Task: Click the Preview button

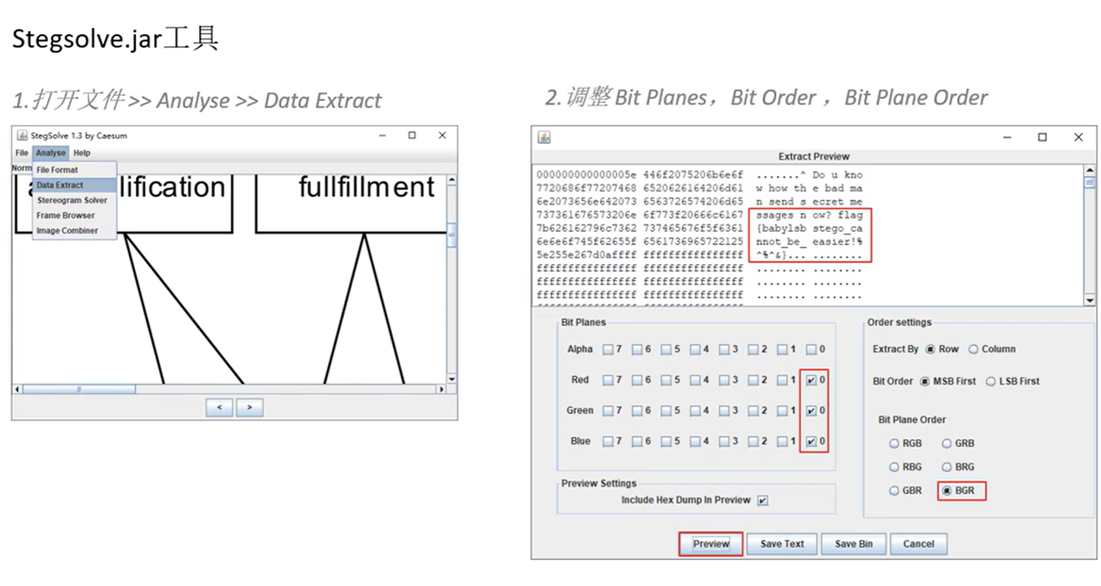Action: pos(711,544)
